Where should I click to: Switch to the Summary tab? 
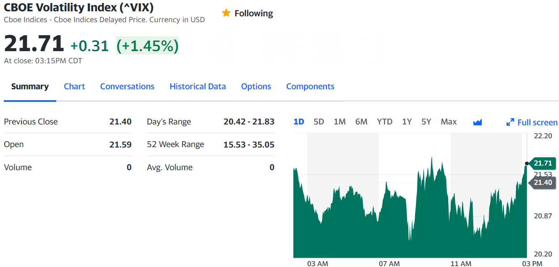click(x=30, y=86)
